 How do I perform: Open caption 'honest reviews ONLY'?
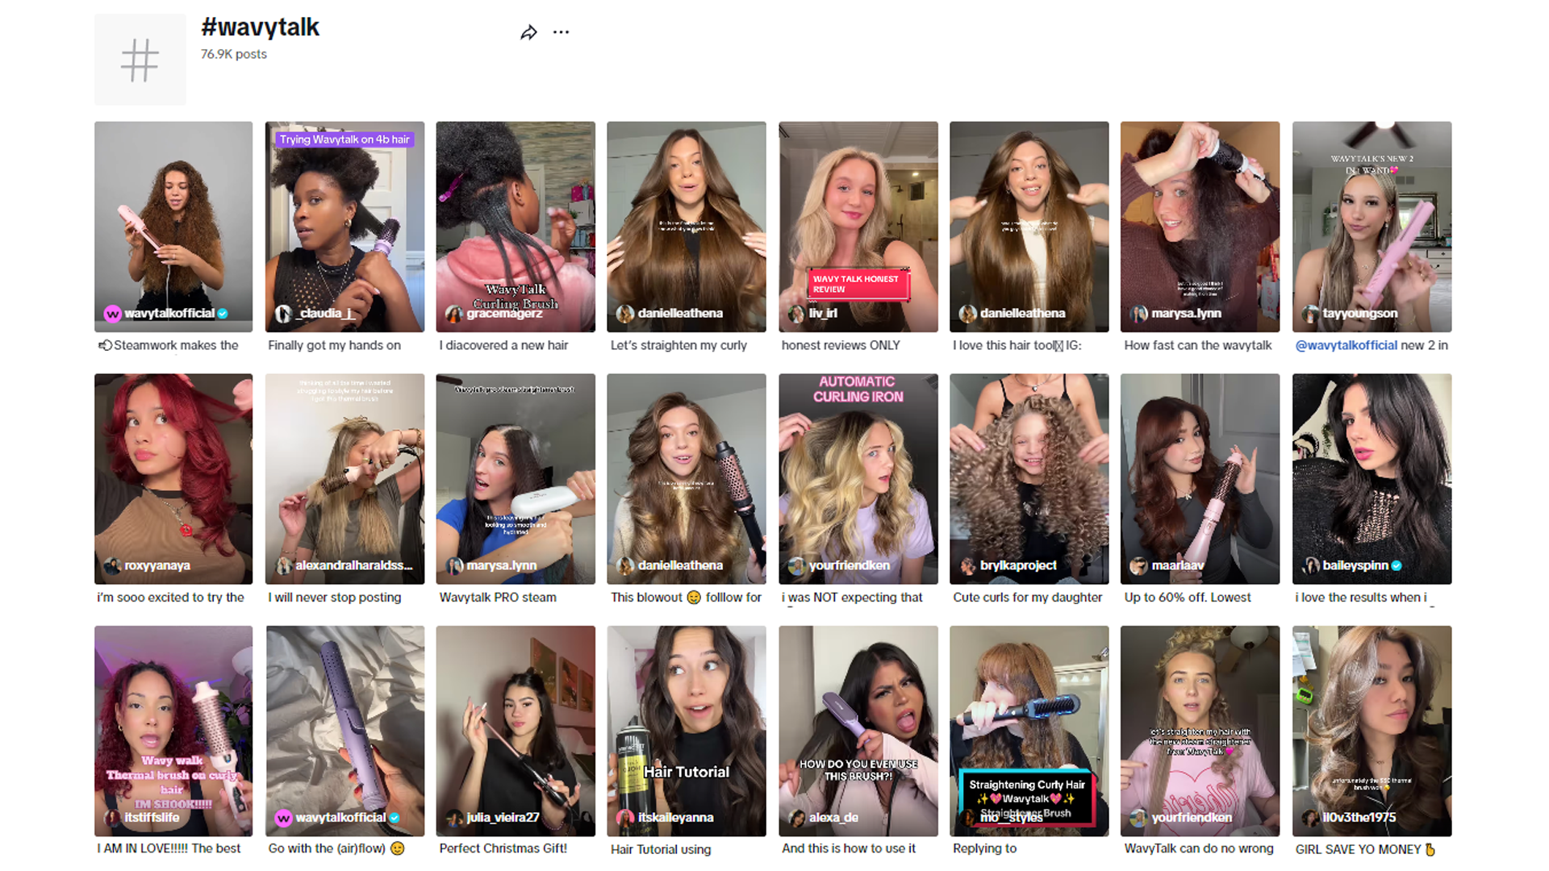[x=841, y=345]
